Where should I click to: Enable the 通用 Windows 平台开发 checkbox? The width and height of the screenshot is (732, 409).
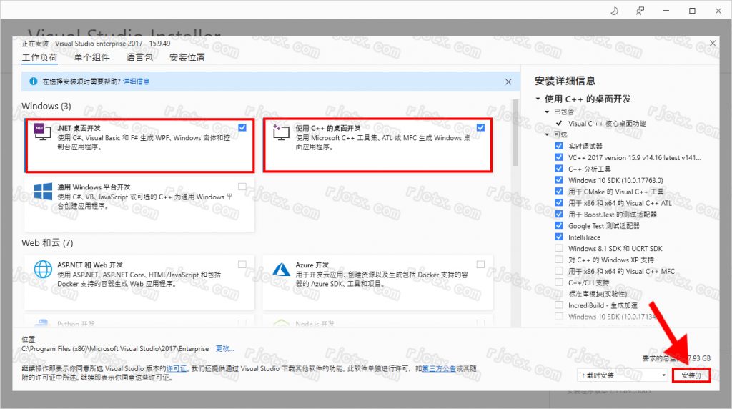(x=242, y=187)
